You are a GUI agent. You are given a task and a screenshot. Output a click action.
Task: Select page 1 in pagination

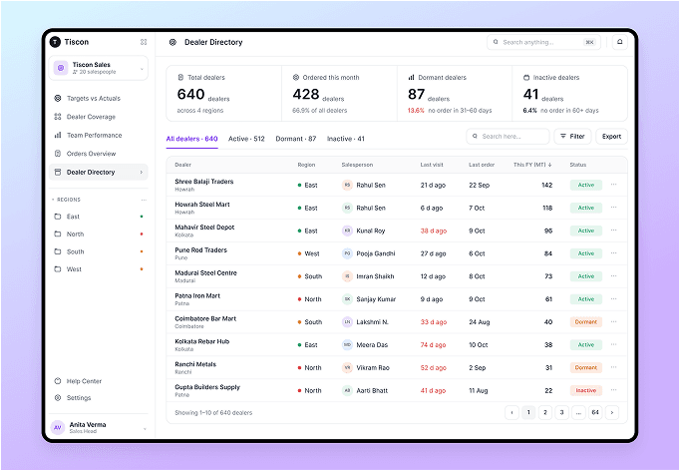point(528,412)
